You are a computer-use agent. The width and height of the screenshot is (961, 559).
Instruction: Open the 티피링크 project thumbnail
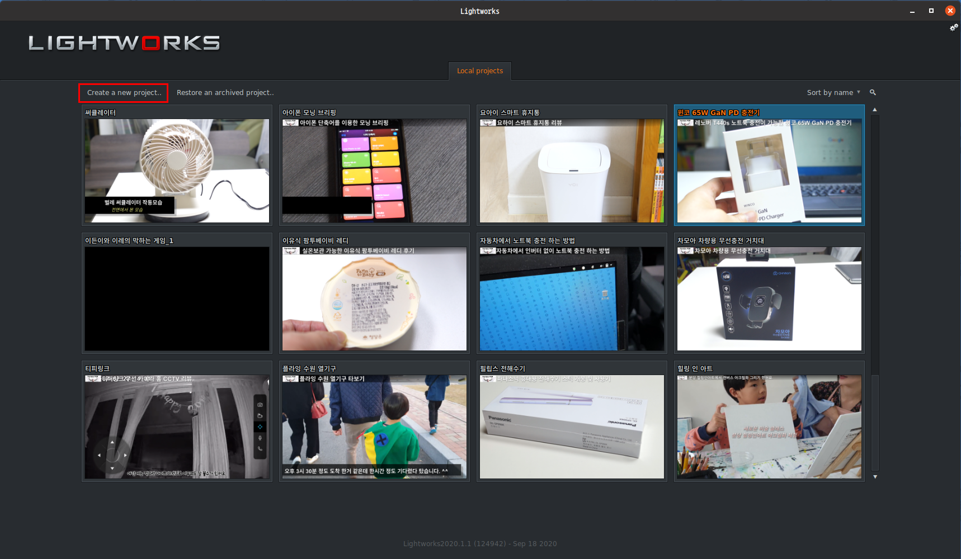click(x=177, y=427)
